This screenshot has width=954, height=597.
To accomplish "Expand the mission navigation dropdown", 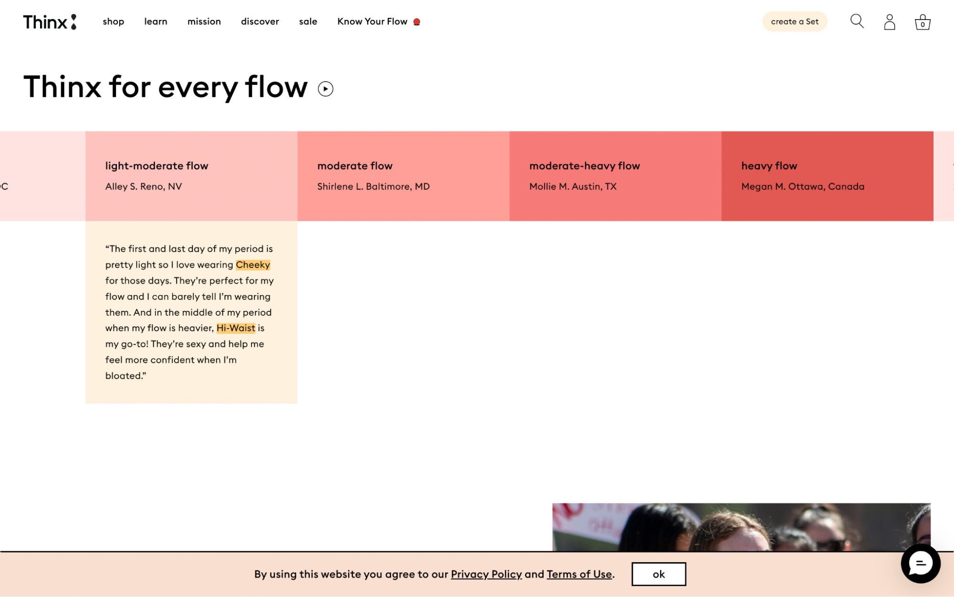I will point(204,21).
